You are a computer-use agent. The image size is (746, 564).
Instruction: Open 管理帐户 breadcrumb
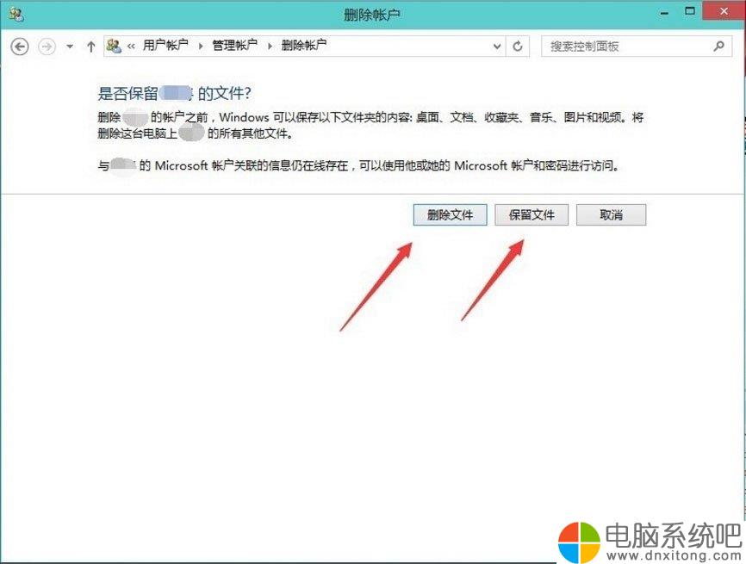234,45
